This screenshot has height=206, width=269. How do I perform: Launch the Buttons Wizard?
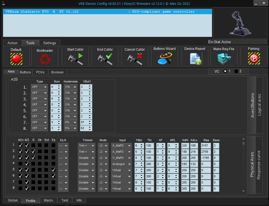pyautogui.click(x=165, y=58)
